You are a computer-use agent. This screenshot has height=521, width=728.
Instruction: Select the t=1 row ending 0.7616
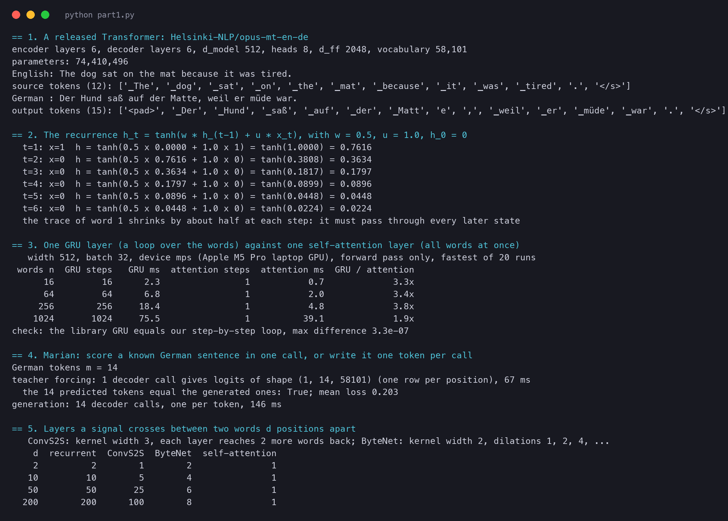coord(197,147)
